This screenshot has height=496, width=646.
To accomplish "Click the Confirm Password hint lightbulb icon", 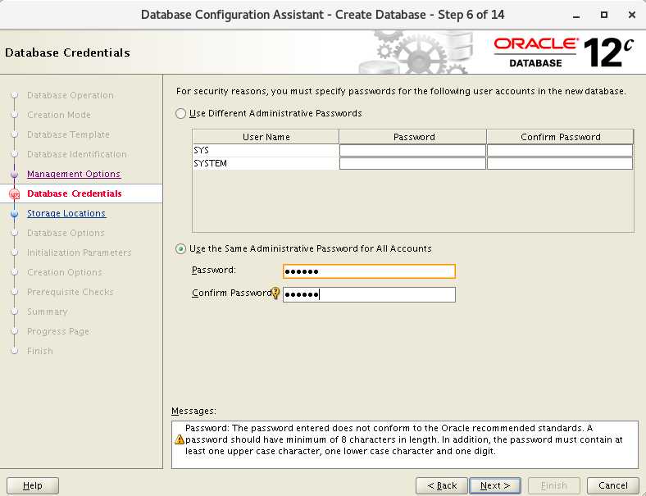I will [x=276, y=293].
